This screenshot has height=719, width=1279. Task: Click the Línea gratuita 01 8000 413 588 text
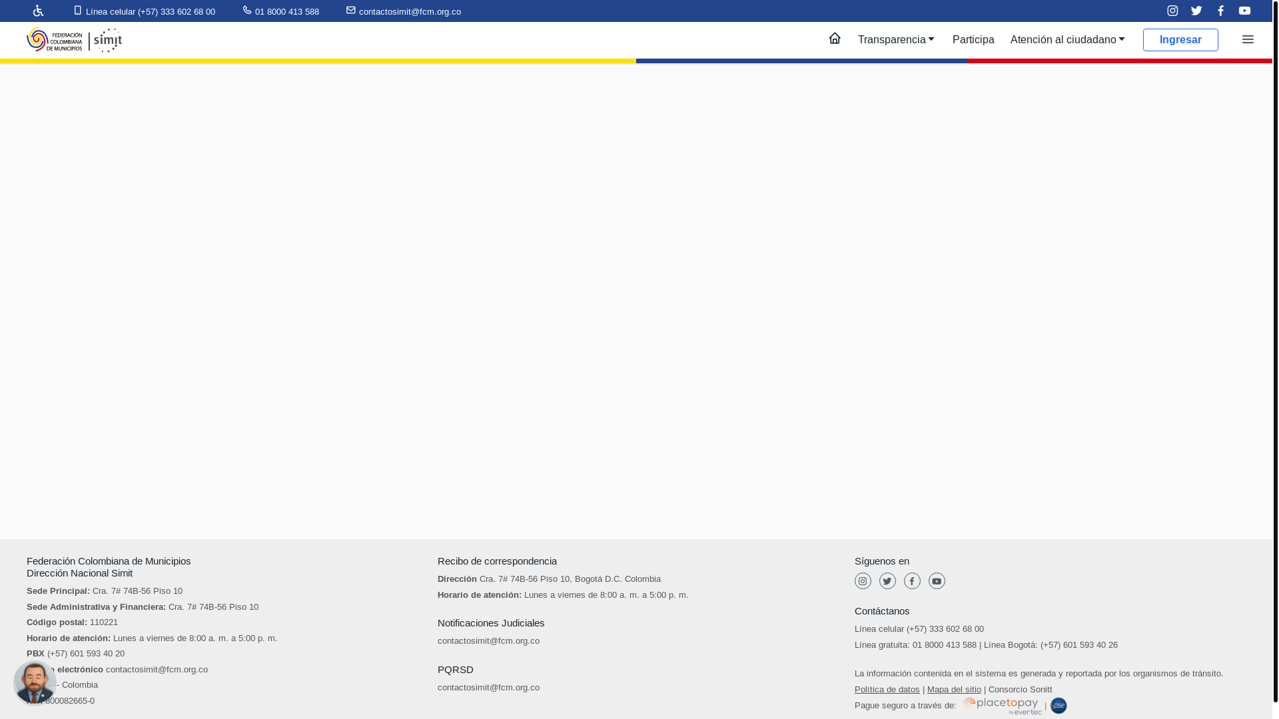[x=915, y=645]
